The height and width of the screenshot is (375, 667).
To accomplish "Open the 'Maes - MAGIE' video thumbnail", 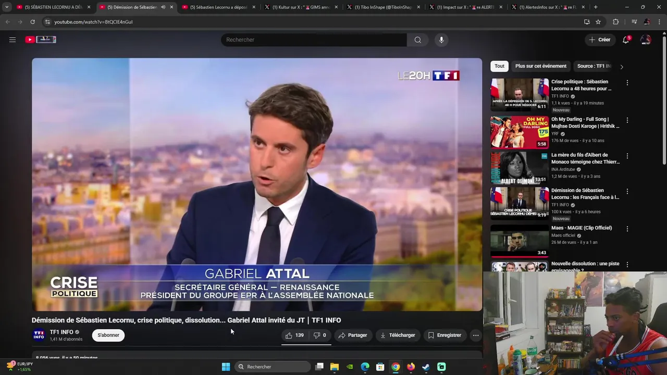I will [520, 241].
